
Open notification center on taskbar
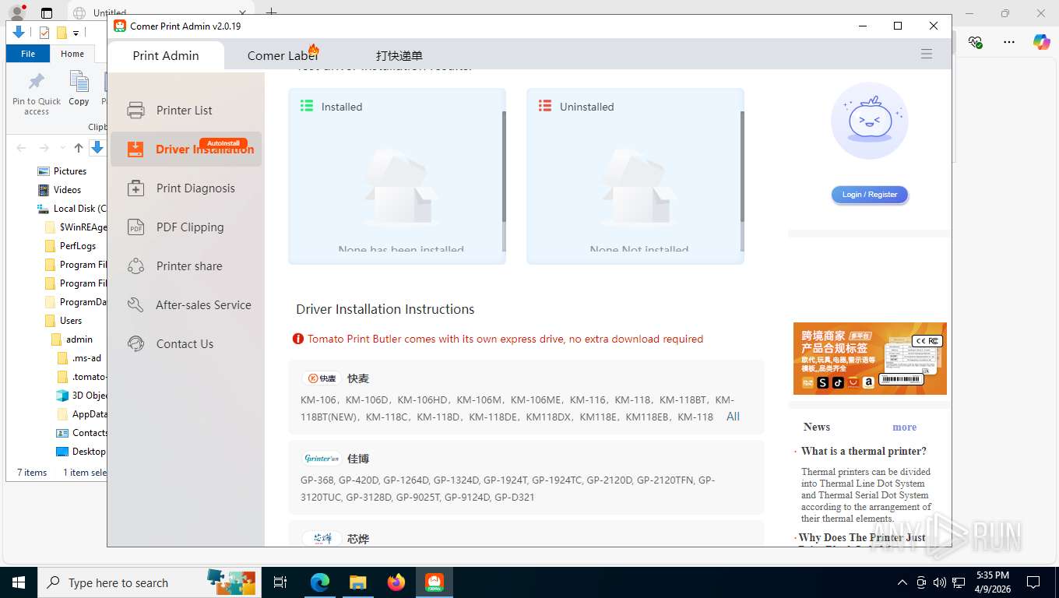click(1033, 582)
